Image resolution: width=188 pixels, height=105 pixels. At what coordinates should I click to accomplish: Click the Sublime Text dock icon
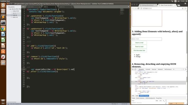pos(3,17)
